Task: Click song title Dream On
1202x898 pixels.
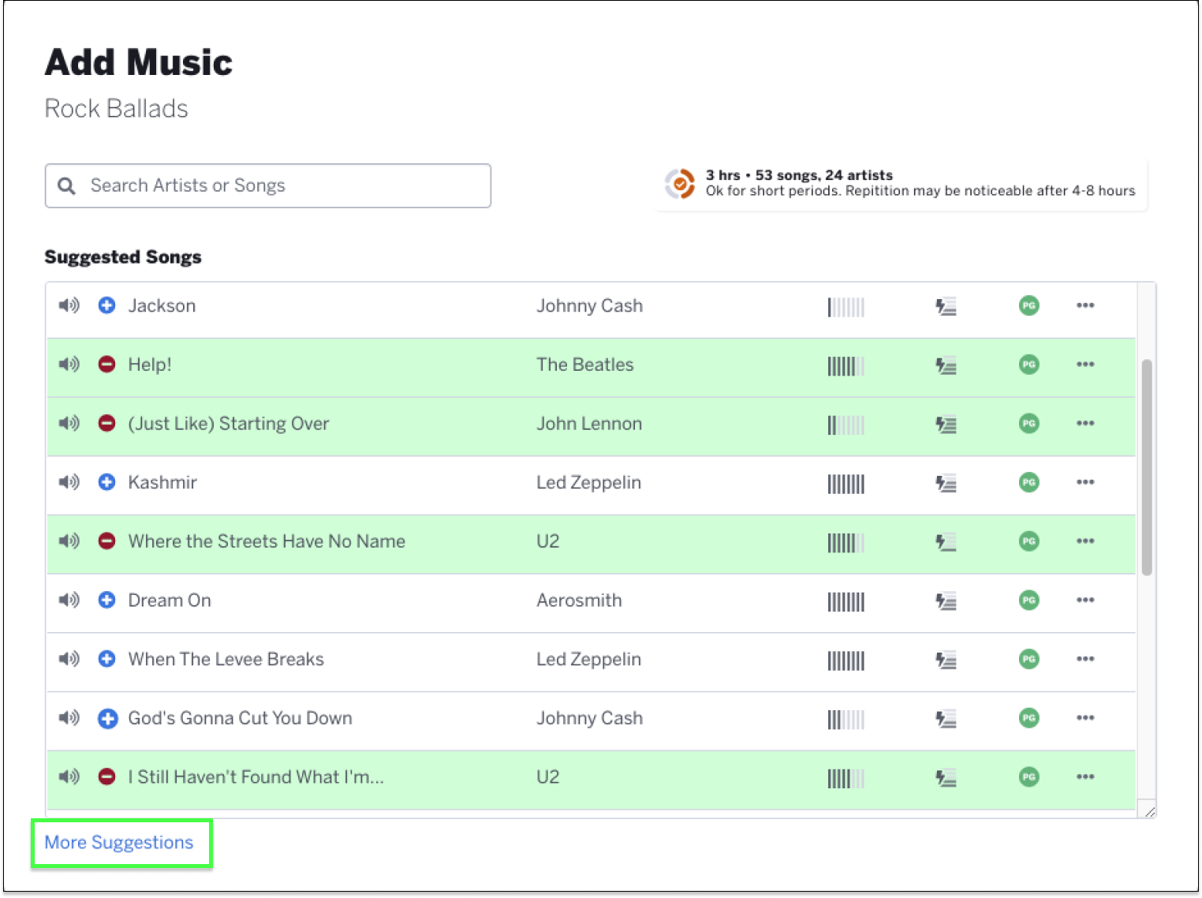Action: pos(170,601)
